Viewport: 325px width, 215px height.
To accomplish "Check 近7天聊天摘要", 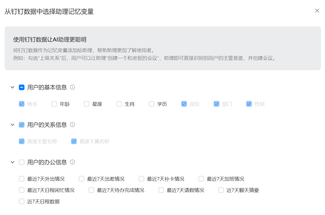I will pyautogui.click(x=221, y=190).
